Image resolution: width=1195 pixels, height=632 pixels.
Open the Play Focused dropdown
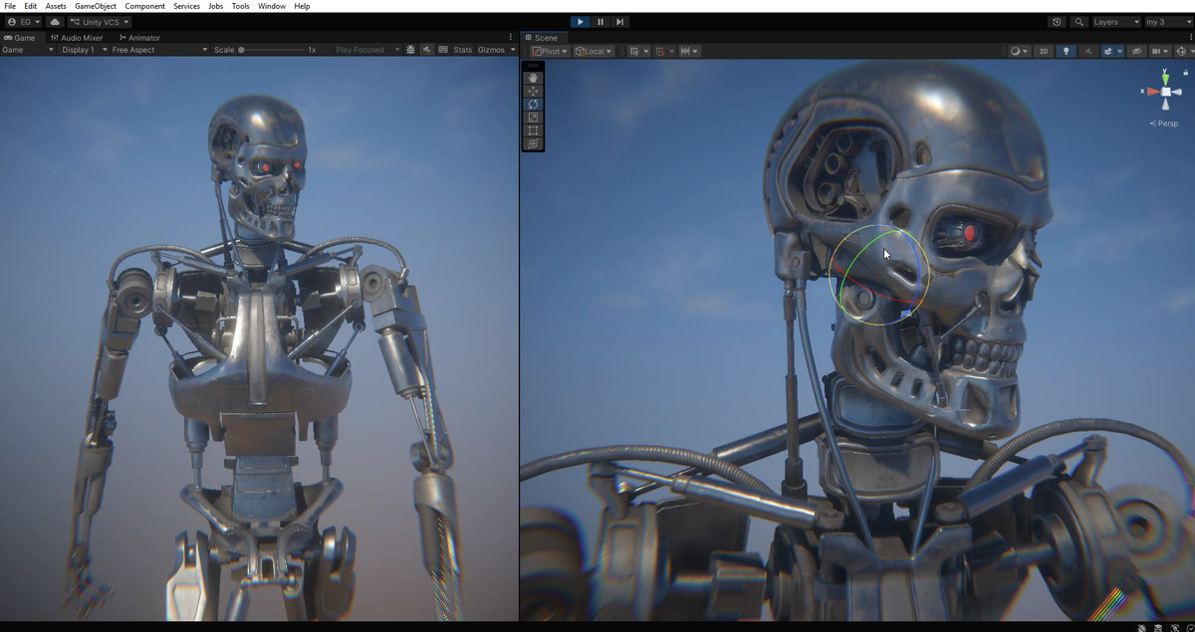coord(366,50)
